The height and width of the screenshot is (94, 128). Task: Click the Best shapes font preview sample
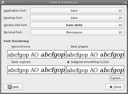(95, 54)
